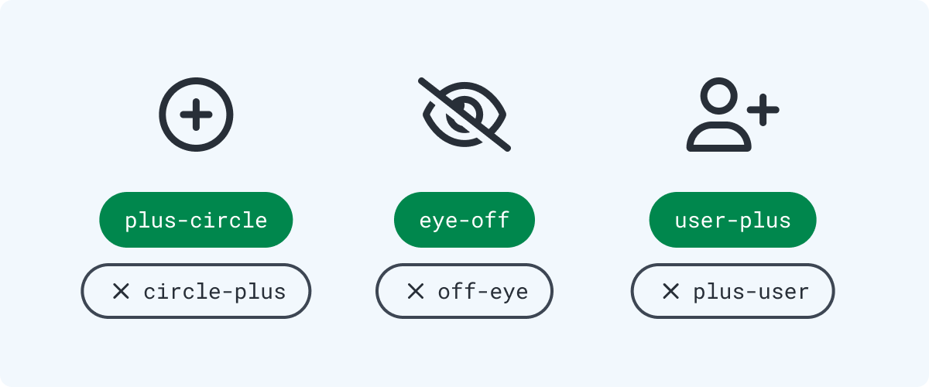Choose the outlined off-eye pill
The image size is (929, 387).
click(464, 291)
